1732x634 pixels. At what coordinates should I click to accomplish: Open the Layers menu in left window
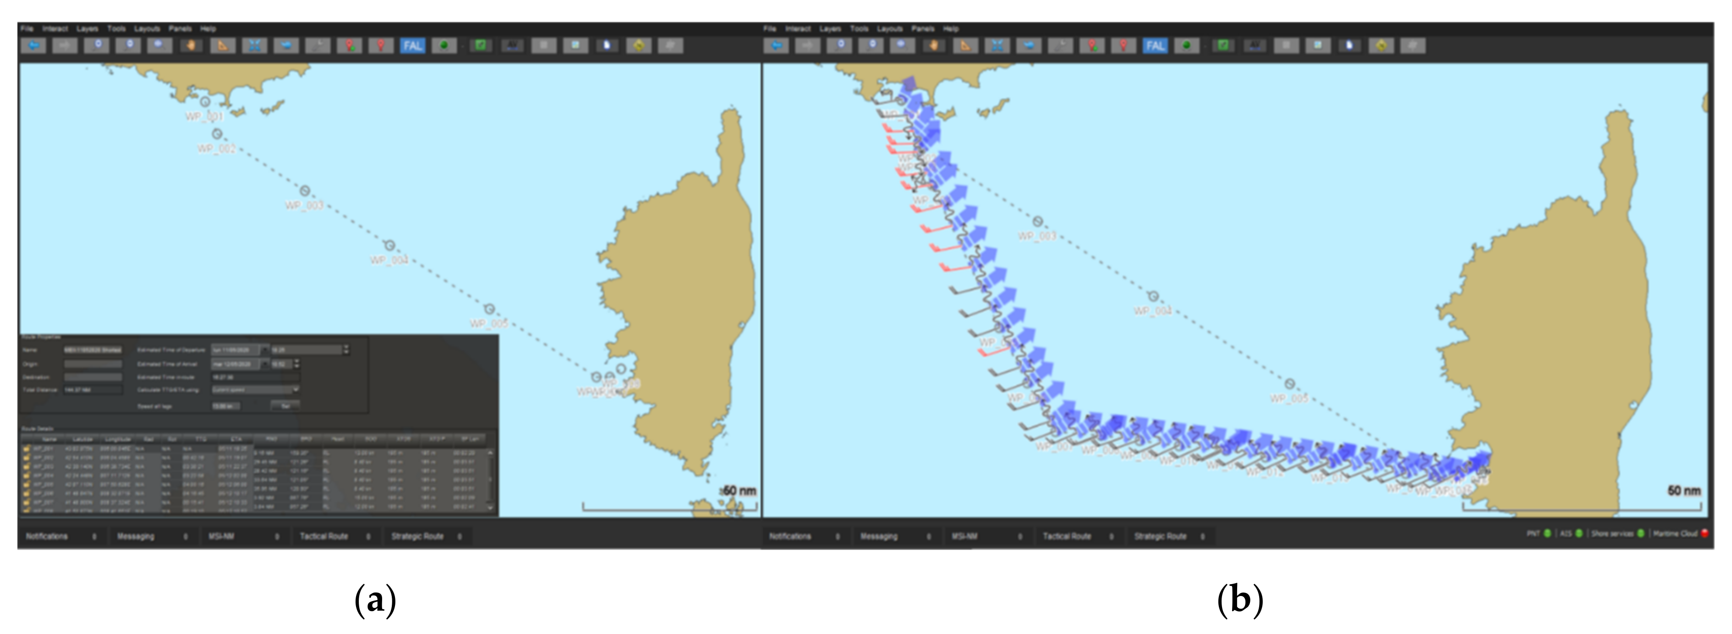click(x=87, y=29)
